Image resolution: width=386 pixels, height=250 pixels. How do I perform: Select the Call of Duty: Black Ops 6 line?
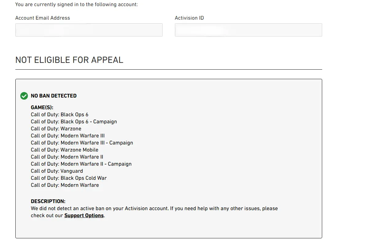click(x=60, y=115)
